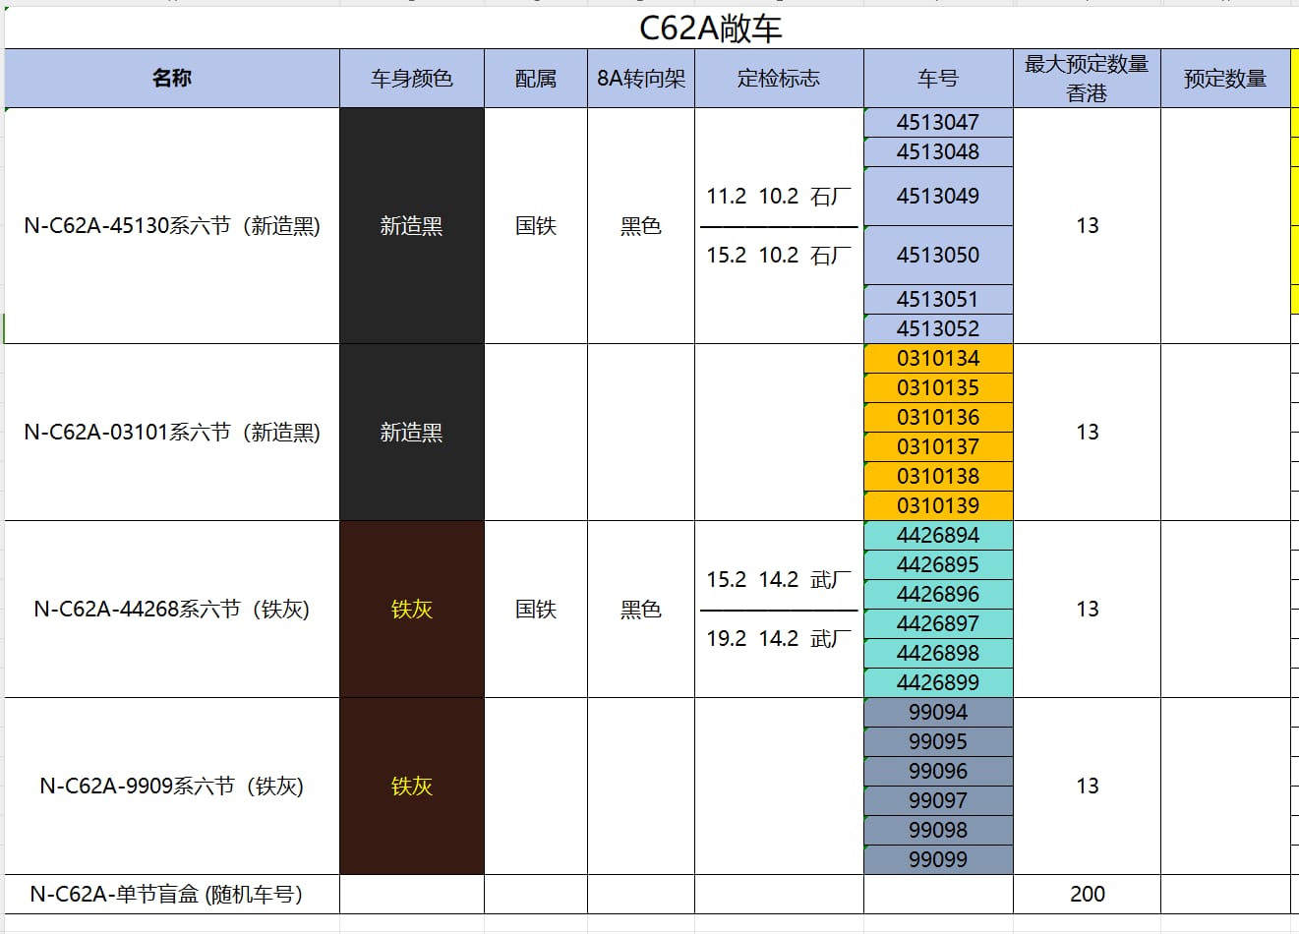Select car number 4426895

(938, 565)
